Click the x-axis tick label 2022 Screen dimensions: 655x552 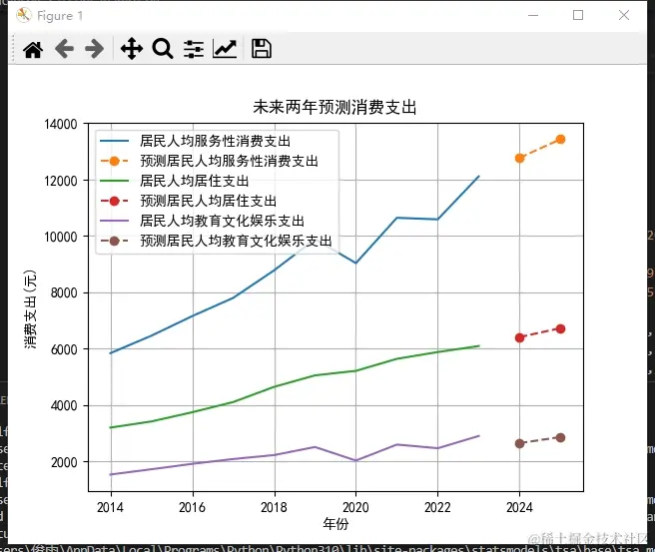click(437, 507)
